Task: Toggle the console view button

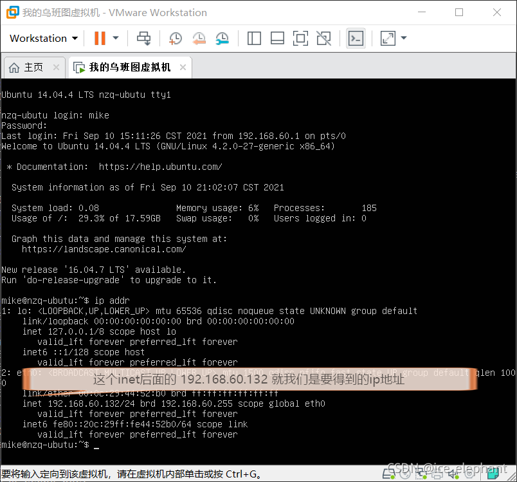Action: 356,38
